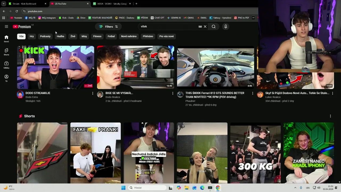Select the Nově nahráno chip
The height and width of the screenshot is (192, 341).
point(129,36)
